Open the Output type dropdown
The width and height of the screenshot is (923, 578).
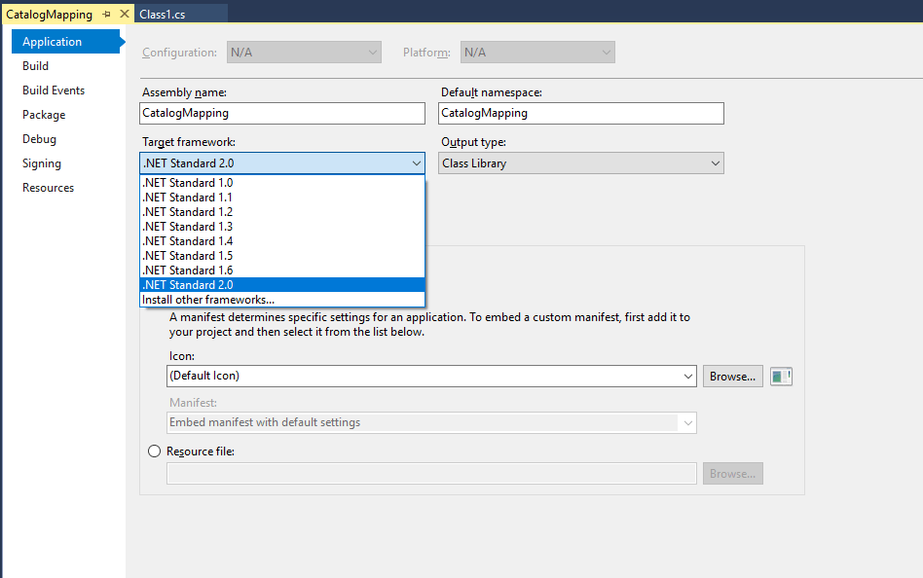click(713, 162)
